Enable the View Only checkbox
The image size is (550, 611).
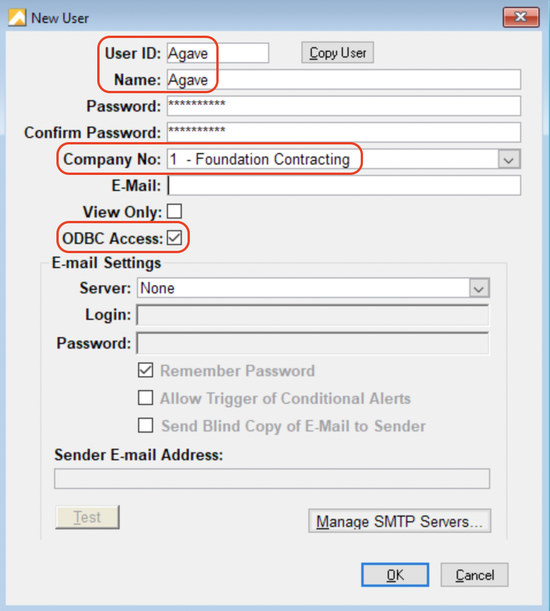tap(174, 211)
